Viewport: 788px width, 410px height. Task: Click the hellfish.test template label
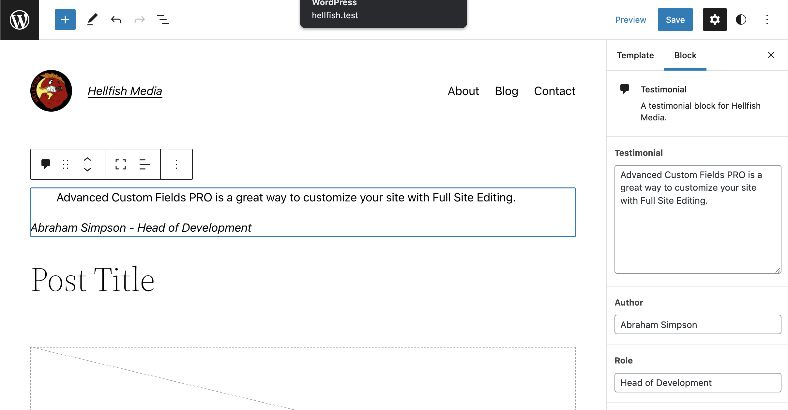335,15
